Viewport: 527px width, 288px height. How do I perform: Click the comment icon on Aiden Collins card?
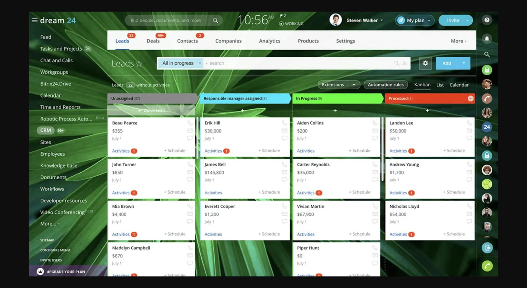[375, 138]
